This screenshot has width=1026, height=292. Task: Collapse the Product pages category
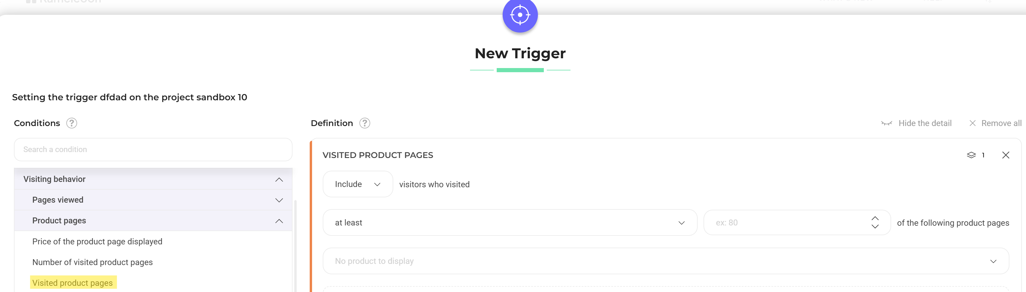(279, 221)
